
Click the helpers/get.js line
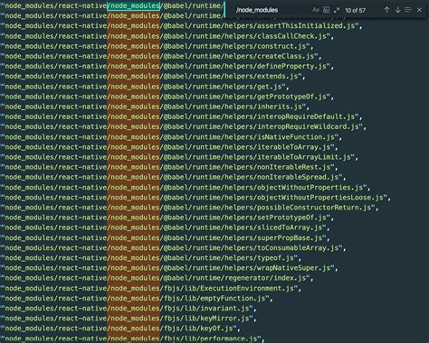(145, 87)
